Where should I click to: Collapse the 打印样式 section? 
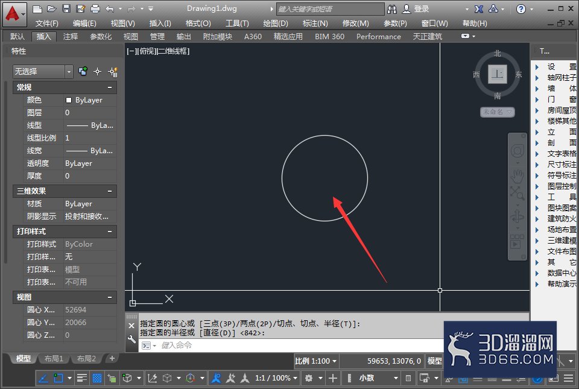click(x=110, y=232)
